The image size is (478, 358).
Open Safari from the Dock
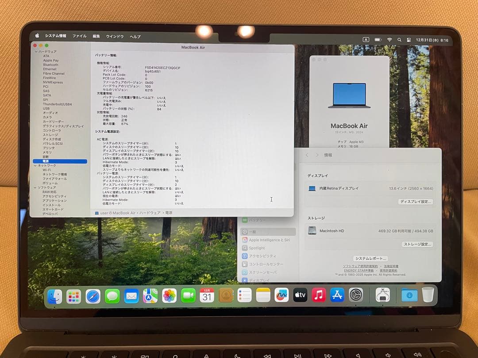pyautogui.click(x=92, y=295)
